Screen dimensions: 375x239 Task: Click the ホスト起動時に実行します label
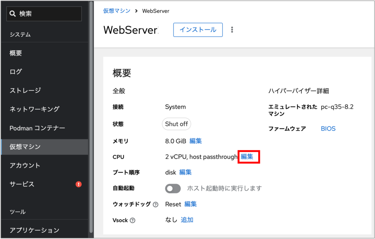[x=224, y=188]
